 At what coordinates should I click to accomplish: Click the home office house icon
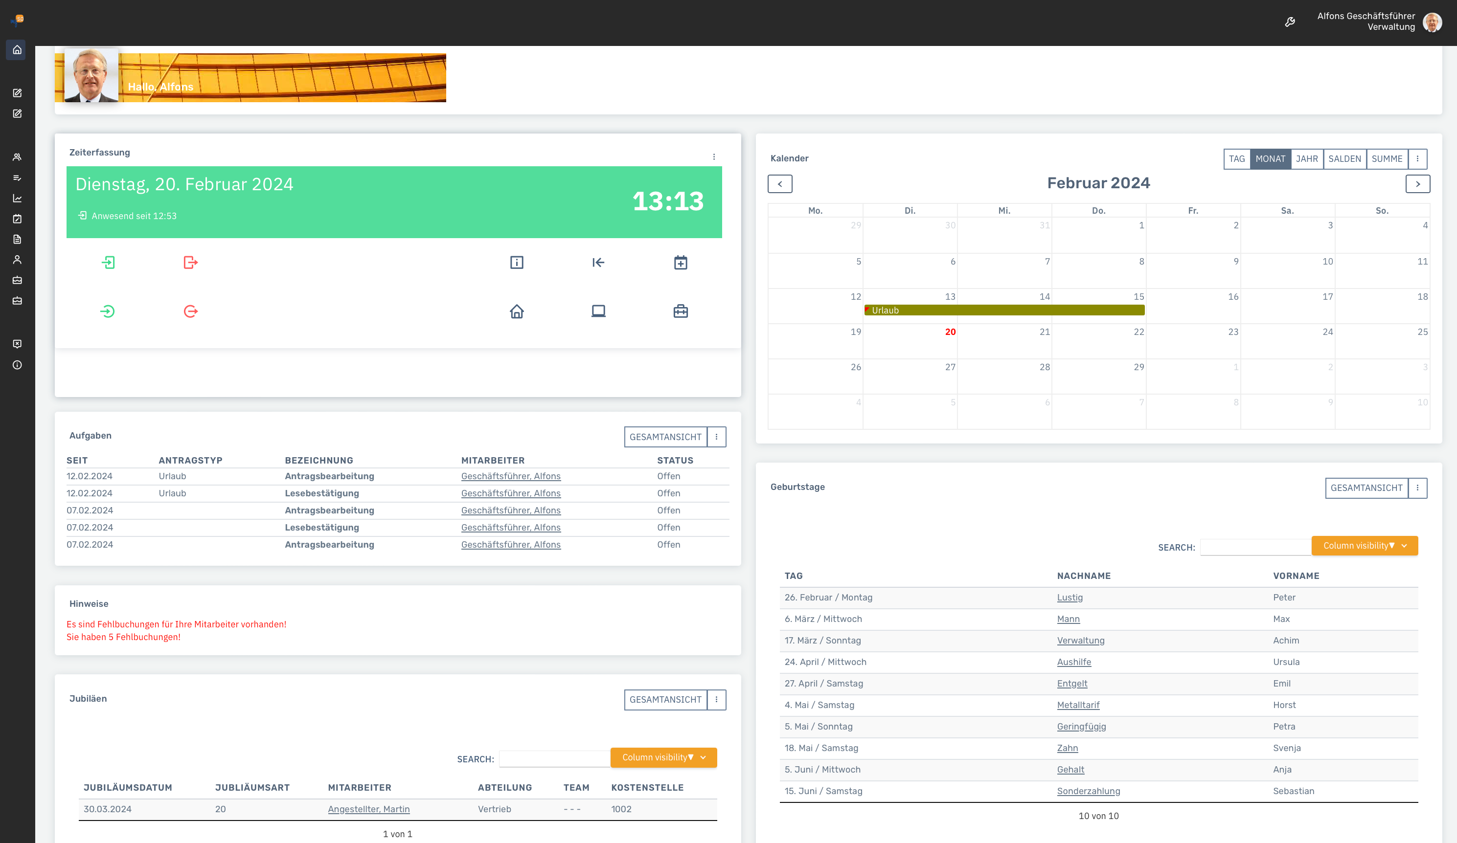[x=516, y=311]
